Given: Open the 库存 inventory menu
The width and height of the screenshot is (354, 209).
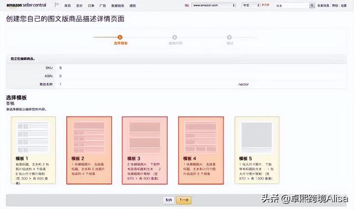Looking at the screenshot, I should pos(67,6).
